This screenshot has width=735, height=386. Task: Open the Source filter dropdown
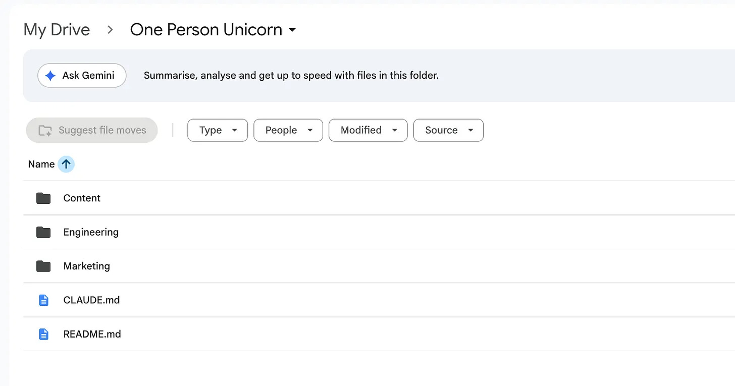[448, 130]
